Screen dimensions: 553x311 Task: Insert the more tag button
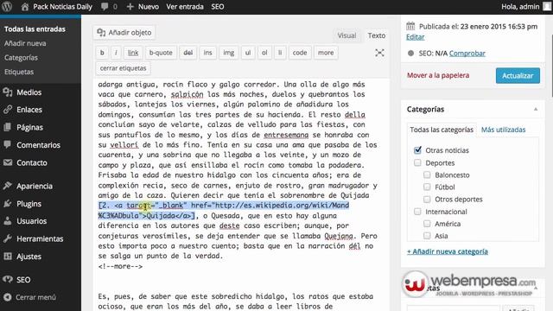click(326, 53)
